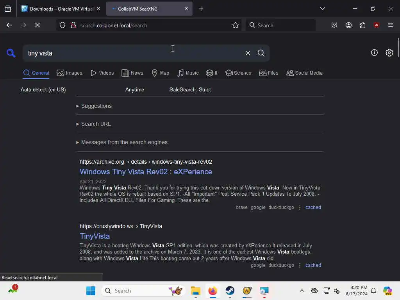Bookmark this page with the star icon
The height and width of the screenshot is (300, 400).
point(236,25)
